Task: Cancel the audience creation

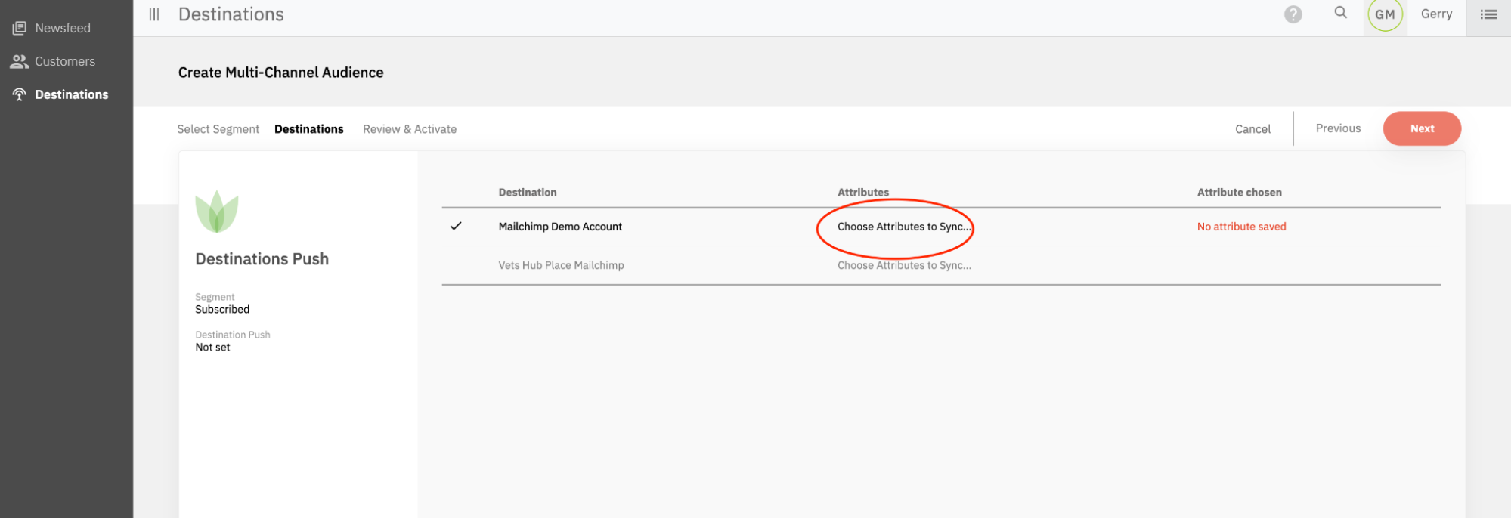Action: point(1252,129)
